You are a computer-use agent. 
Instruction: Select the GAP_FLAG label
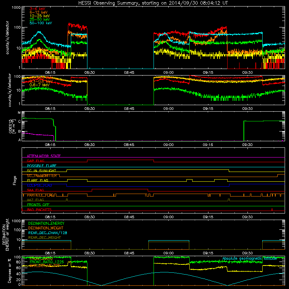coord(35,161)
